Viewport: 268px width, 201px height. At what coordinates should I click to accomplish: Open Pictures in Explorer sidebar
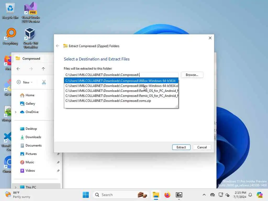point(29,154)
